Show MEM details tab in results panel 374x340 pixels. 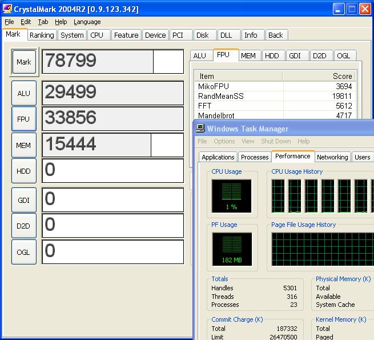coord(250,55)
